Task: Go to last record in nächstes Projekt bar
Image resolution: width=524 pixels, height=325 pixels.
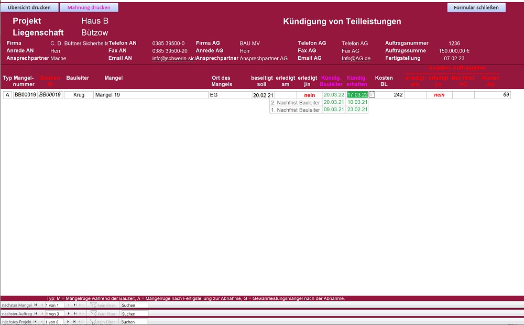Action: point(75,322)
